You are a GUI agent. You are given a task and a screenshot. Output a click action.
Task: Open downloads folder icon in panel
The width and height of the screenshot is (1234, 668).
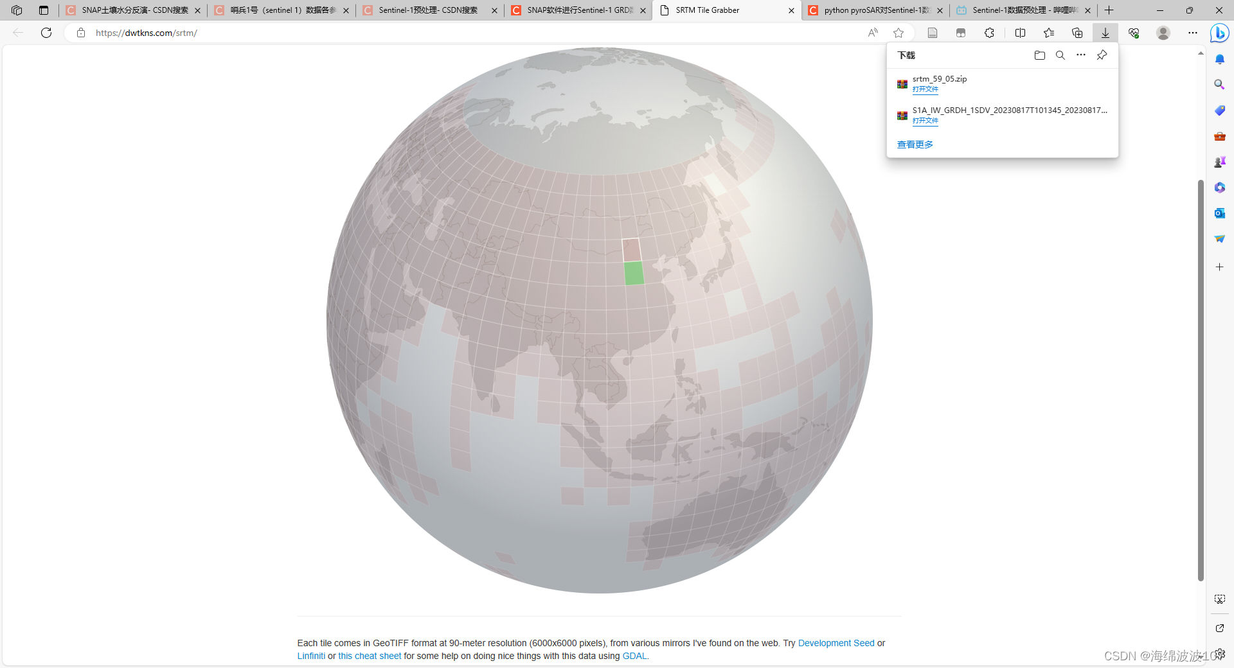click(x=1040, y=55)
